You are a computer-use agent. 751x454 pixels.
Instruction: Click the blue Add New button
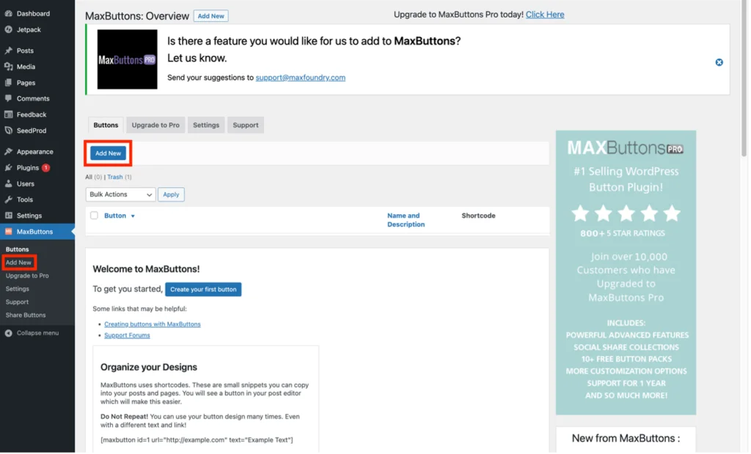[108, 153]
